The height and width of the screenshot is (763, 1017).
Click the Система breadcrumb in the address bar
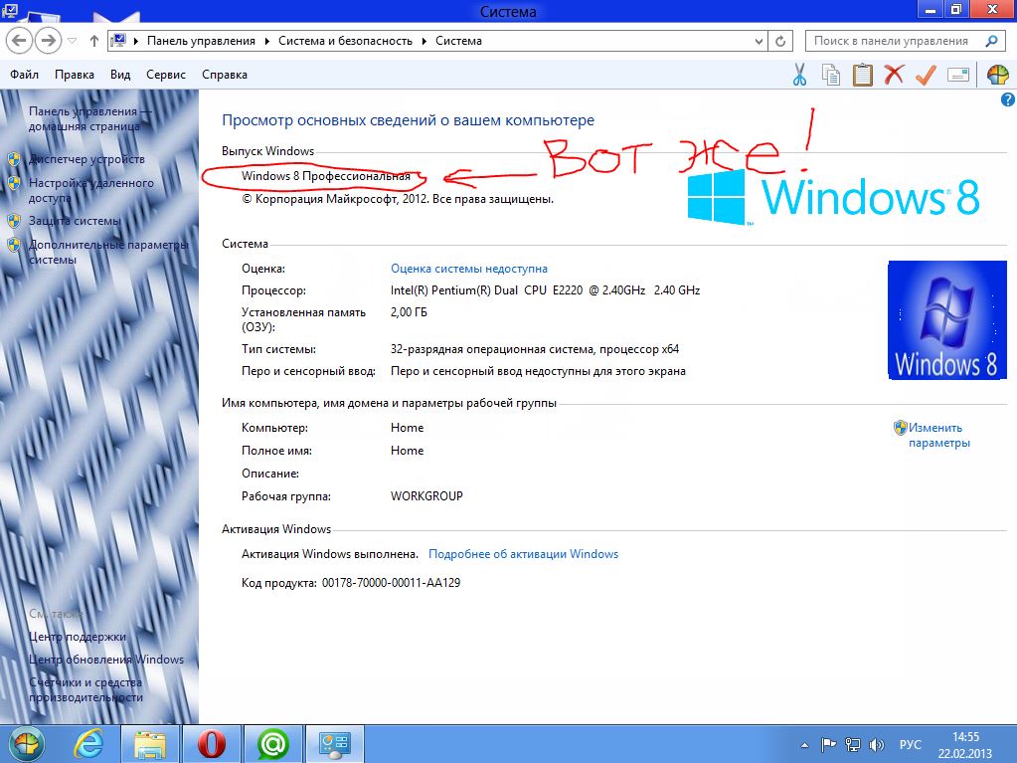click(458, 41)
